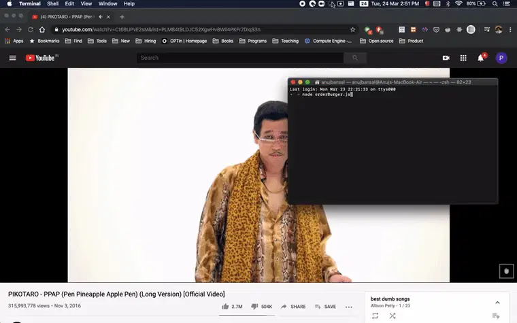
Task: Open the create video camera icon
Action: tap(446, 58)
